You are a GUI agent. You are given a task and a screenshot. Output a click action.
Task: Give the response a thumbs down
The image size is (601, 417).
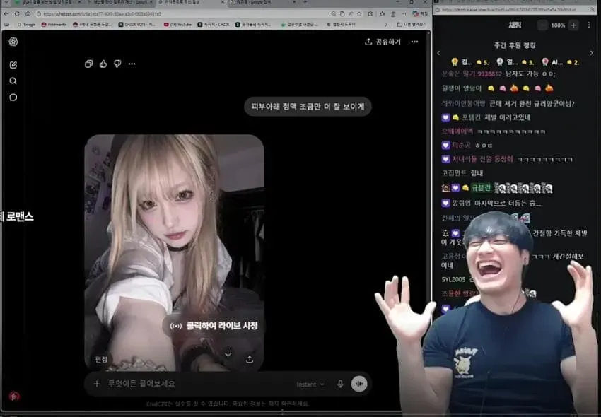coord(117,64)
